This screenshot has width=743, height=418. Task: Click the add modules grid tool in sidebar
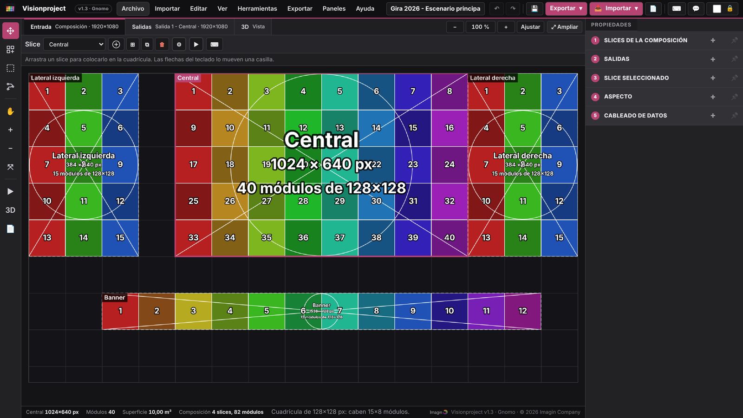pyautogui.click(x=10, y=49)
